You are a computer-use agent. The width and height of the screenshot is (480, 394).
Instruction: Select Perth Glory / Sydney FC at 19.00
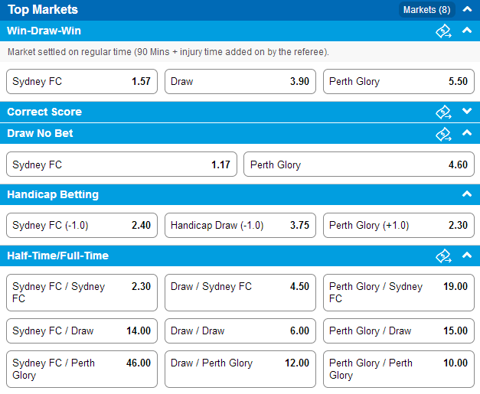pyautogui.click(x=399, y=293)
